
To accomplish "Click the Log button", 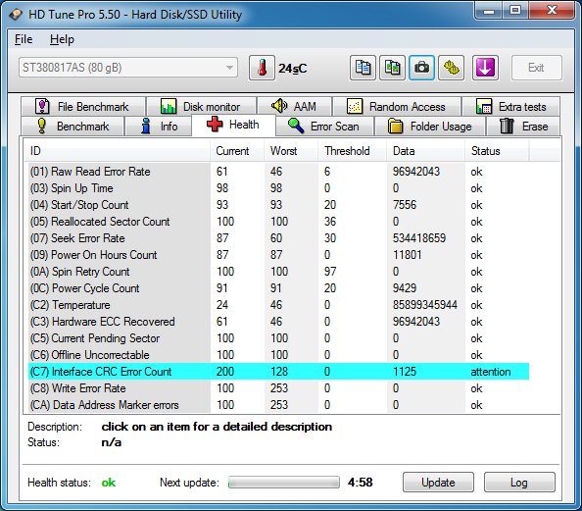I will [x=519, y=483].
